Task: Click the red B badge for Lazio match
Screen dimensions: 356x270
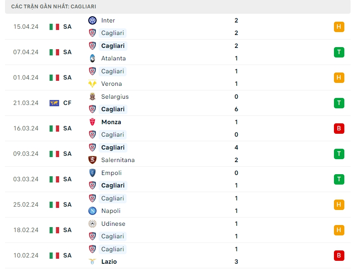Action: coord(339,255)
